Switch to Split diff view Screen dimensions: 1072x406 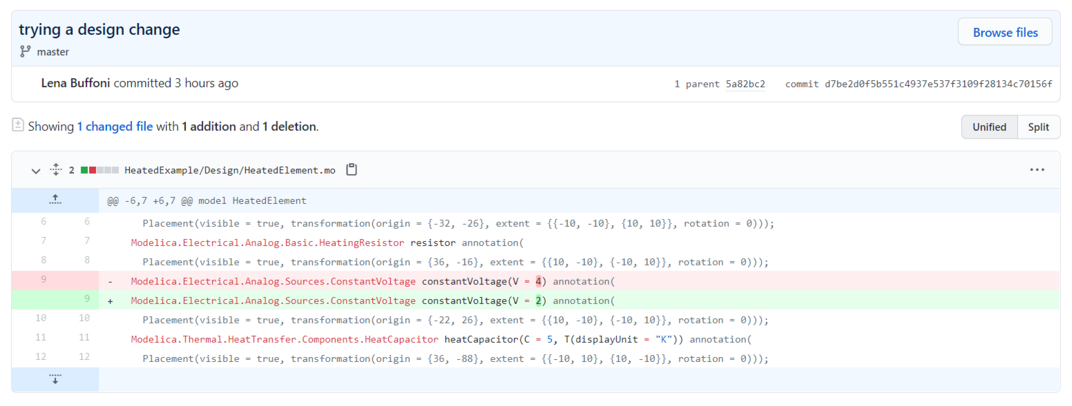[x=1038, y=127]
